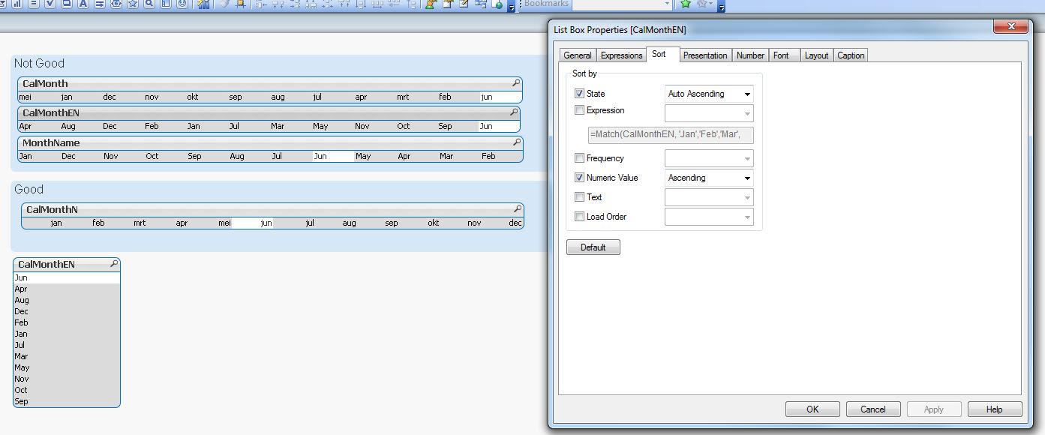1045x435 pixels.
Task: Click the green Add Bookmark star icon
Action: tap(686, 4)
